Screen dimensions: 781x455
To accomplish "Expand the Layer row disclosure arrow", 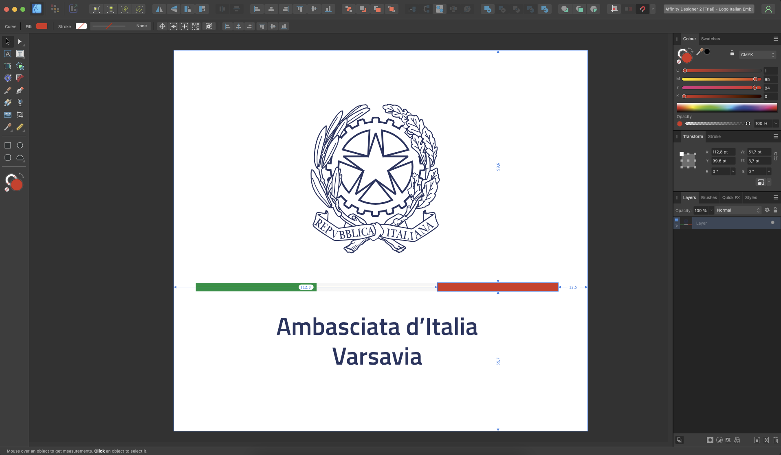I will pos(677,225).
